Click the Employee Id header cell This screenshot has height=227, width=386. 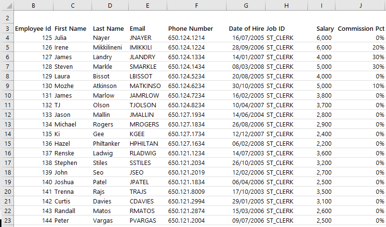pos(33,28)
